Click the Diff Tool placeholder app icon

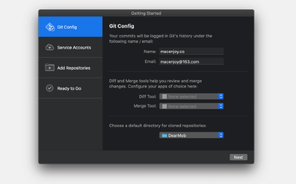click(165, 97)
